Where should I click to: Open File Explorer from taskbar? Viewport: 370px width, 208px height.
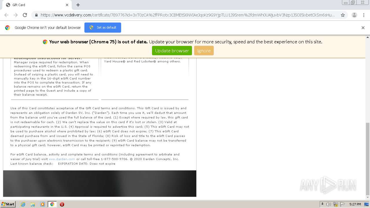(x=33, y=204)
